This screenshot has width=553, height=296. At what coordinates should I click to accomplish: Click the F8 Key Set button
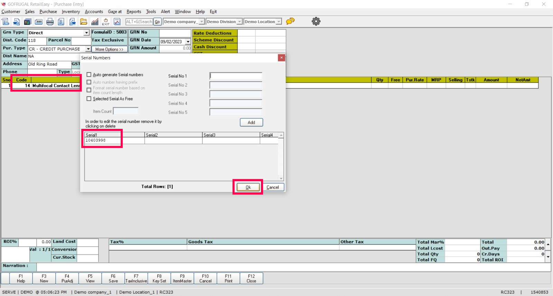pyautogui.click(x=159, y=278)
